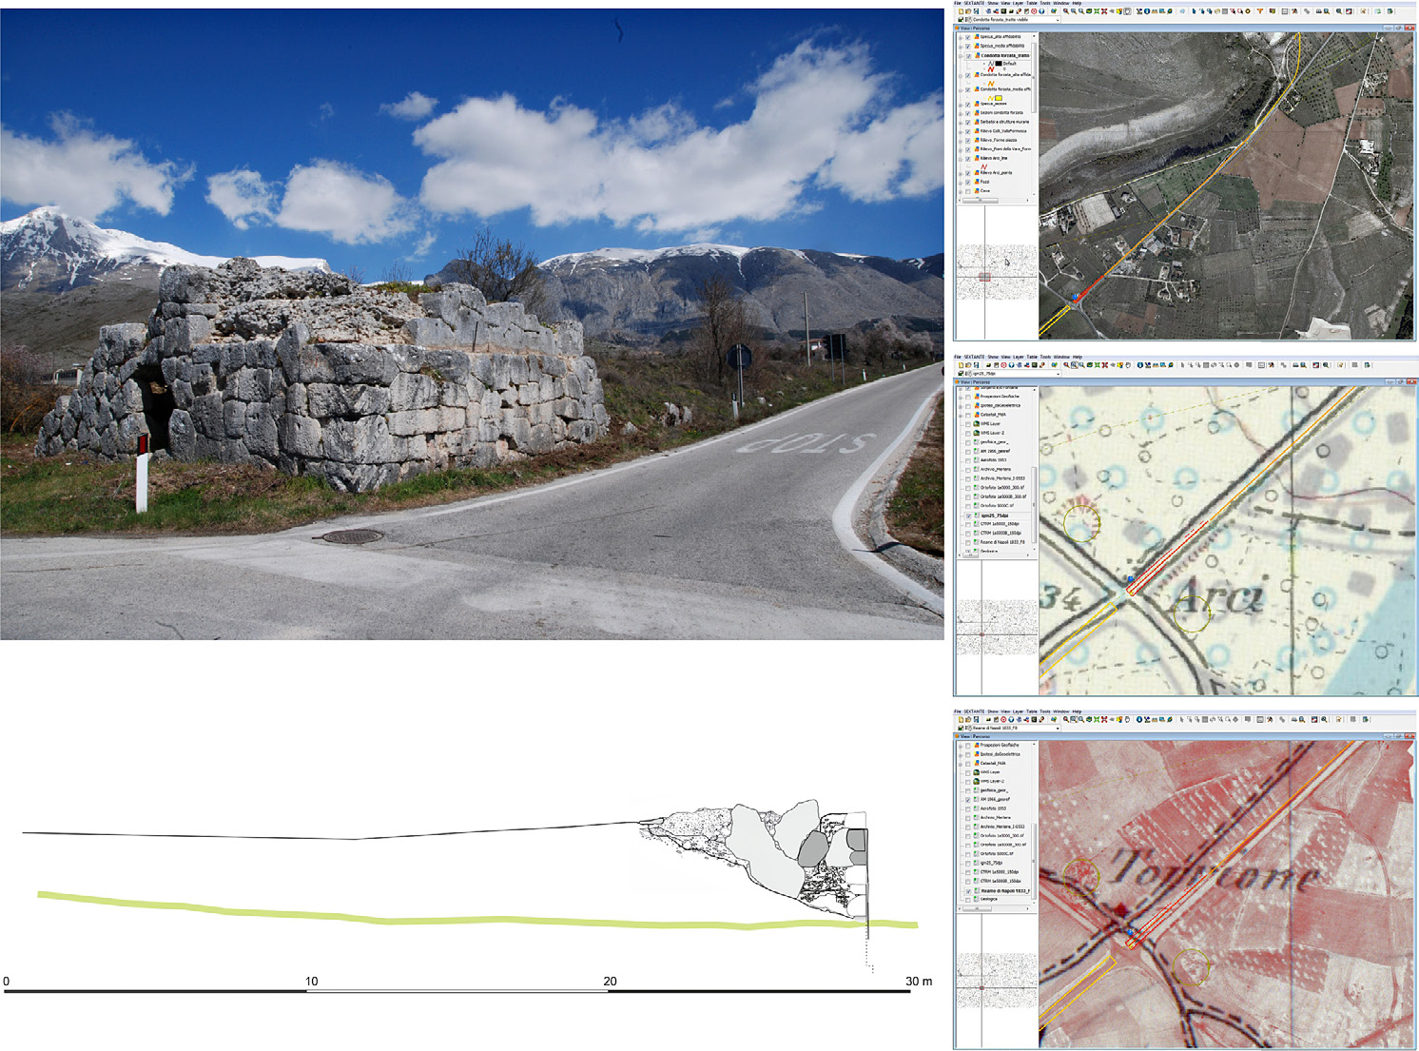Image resolution: width=1419 pixels, height=1051 pixels.
Task: Uncheck igm25_75dpi layer in the igm25 map window
Action: click(968, 516)
